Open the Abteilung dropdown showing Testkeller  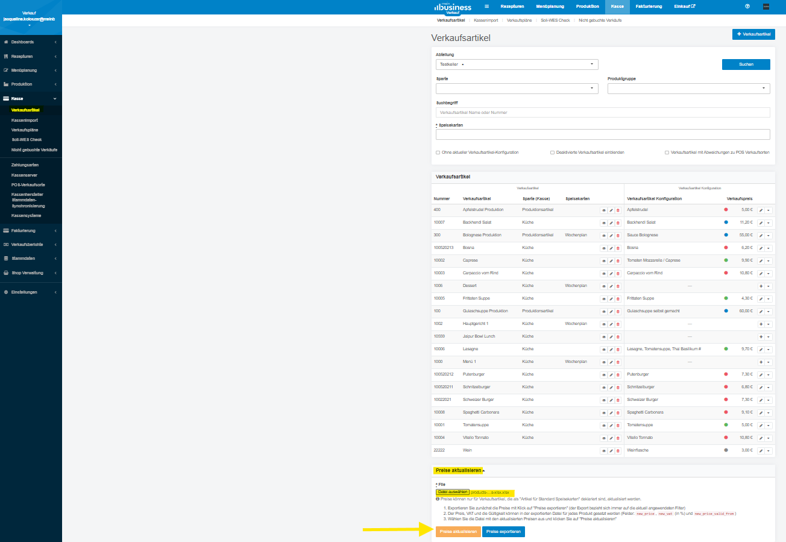[517, 64]
